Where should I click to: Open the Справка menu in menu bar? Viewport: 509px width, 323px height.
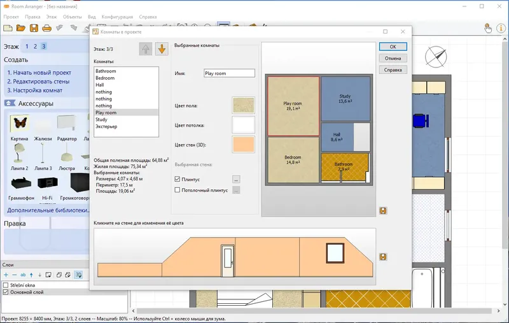click(x=148, y=17)
